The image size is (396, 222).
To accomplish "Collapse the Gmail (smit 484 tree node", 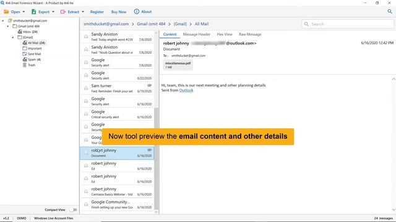I will [x=8, y=26].
